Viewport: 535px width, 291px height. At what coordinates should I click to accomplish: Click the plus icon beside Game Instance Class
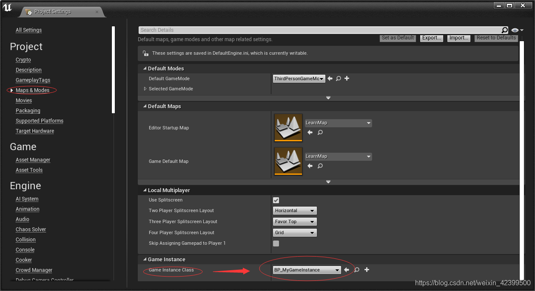click(x=367, y=270)
